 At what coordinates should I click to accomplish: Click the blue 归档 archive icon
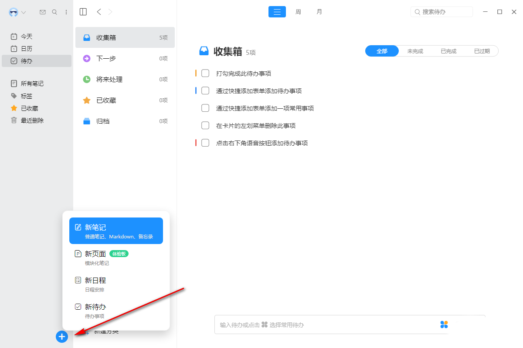click(x=87, y=121)
